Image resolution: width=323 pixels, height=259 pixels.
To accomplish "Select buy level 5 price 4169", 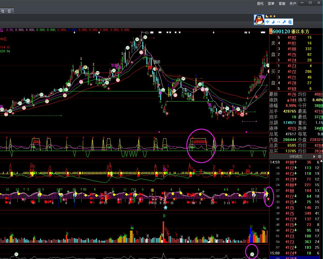I will coord(292,88).
